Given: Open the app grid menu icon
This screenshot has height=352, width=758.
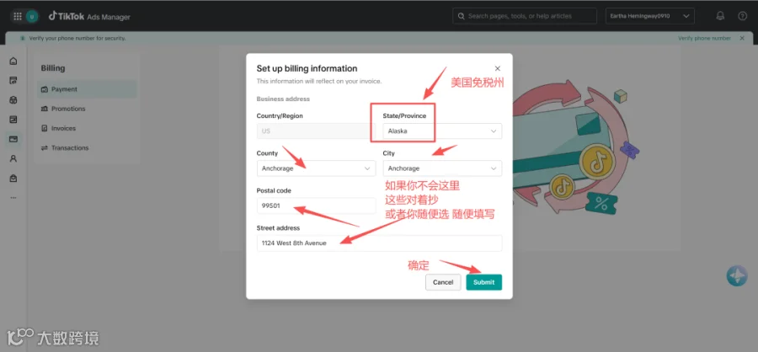Looking at the screenshot, I should pos(18,17).
